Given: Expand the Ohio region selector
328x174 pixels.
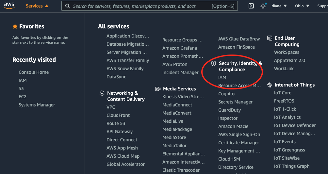Looking at the screenshot, I should point(302,6).
